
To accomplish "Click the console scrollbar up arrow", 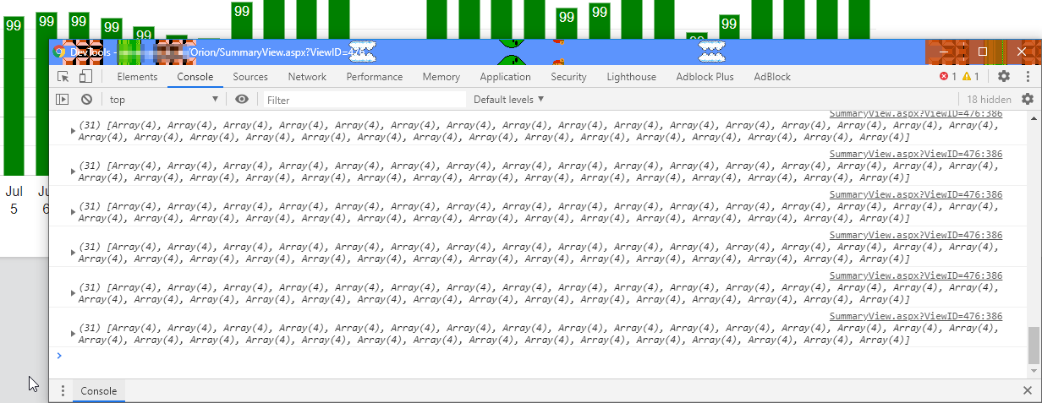I will [1034, 117].
